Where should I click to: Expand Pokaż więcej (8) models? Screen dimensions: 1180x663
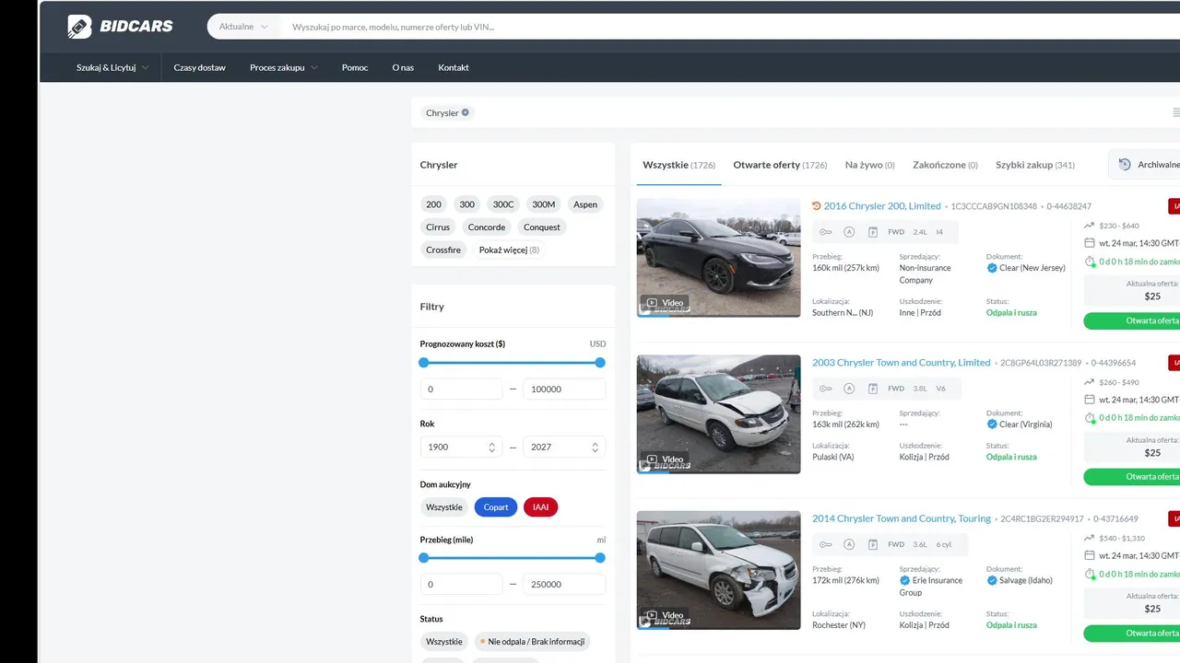coord(510,250)
